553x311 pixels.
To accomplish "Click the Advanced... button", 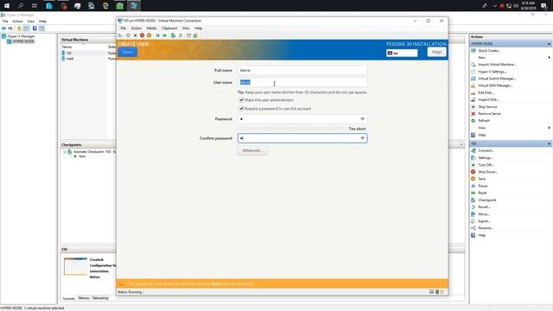I will (252, 150).
